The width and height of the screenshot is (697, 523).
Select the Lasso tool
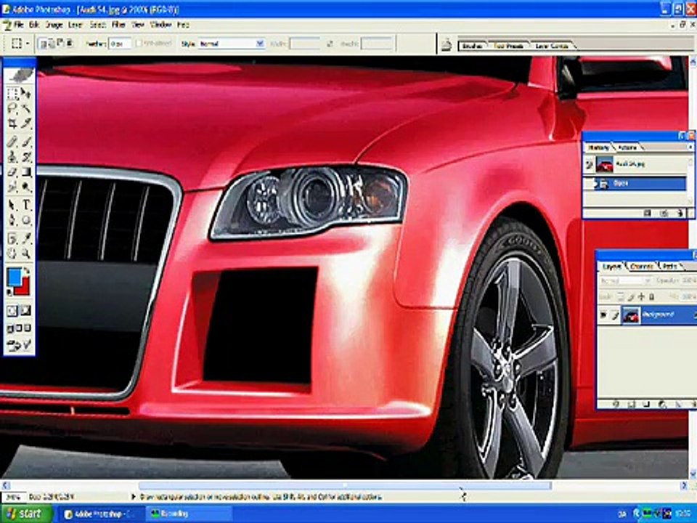pos(12,108)
